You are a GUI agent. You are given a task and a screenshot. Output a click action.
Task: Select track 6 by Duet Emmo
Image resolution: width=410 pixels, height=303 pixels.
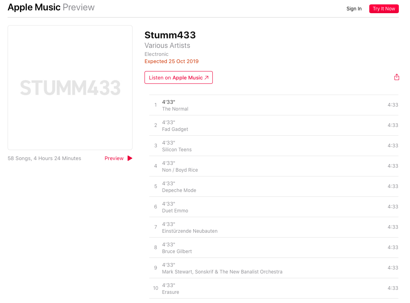pyautogui.click(x=274, y=207)
